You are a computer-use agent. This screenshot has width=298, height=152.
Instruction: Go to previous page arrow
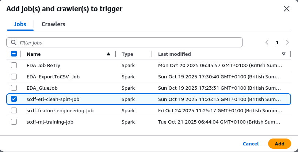[x=267, y=42]
